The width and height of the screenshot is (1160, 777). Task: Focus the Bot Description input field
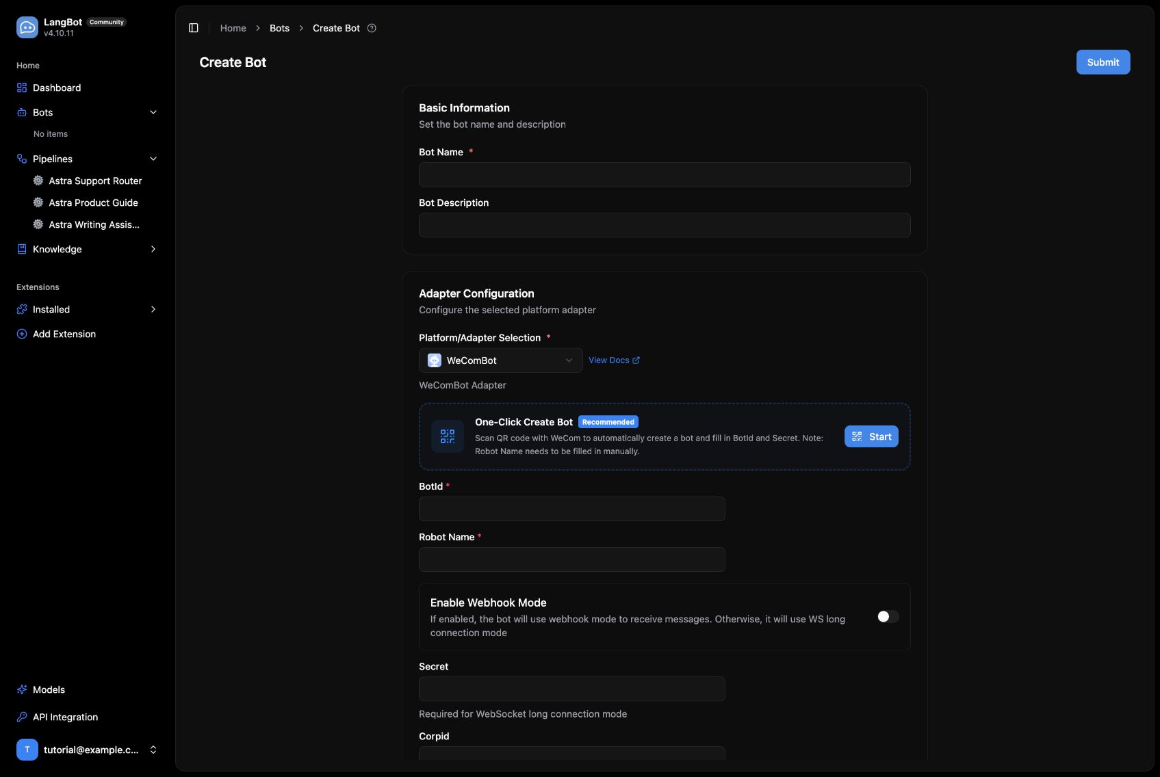[665, 225]
